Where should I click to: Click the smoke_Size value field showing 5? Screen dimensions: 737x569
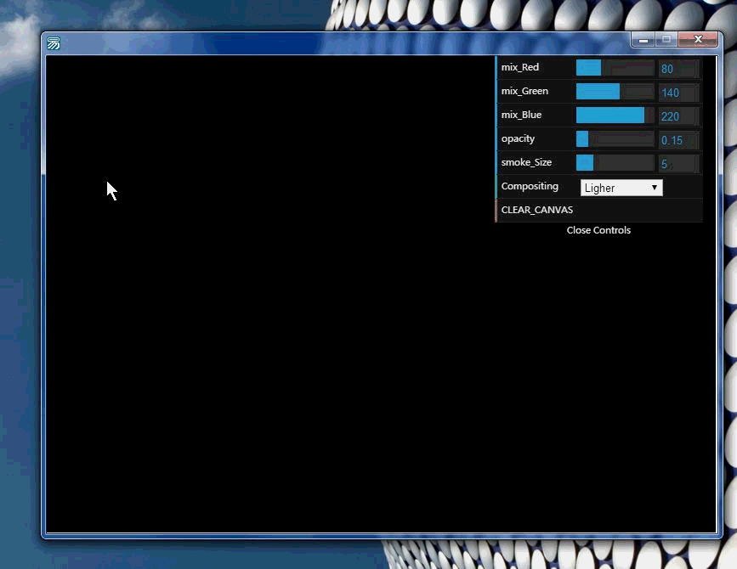(678, 164)
